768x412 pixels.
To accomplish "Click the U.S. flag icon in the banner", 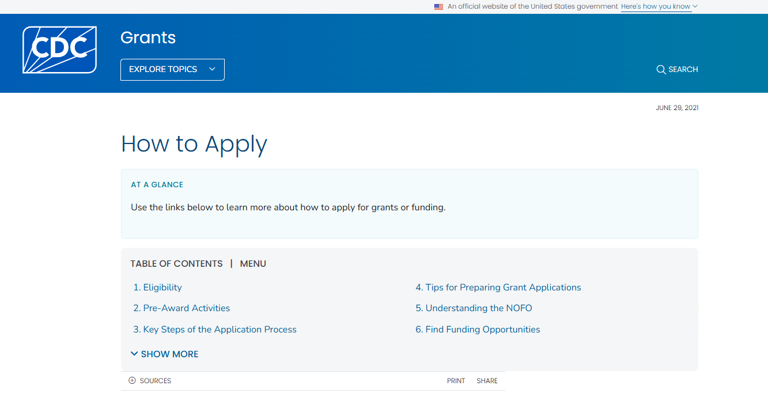I will pyautogui.click(x=438, y=6).
